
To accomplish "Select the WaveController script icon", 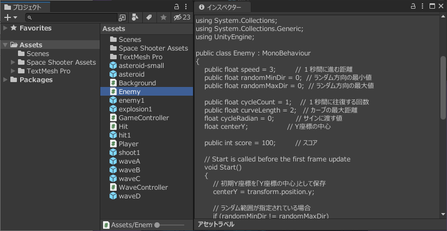I will point(113,187).
